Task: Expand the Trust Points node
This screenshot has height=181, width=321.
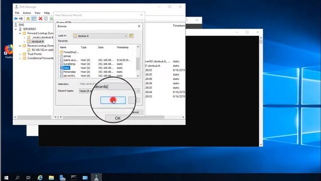Action: (x=20, y=54)
